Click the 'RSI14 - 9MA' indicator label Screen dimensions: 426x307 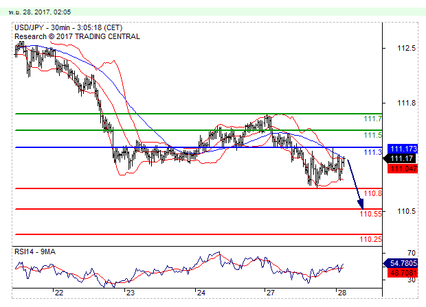tap(35, 251)
